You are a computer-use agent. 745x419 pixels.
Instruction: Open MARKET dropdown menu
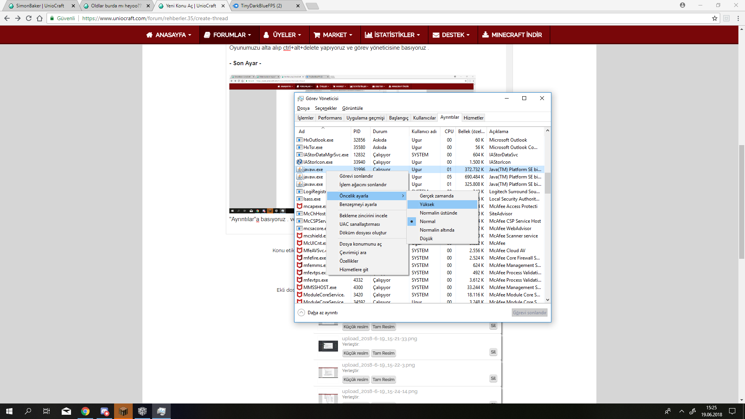(x=333, y=35)
